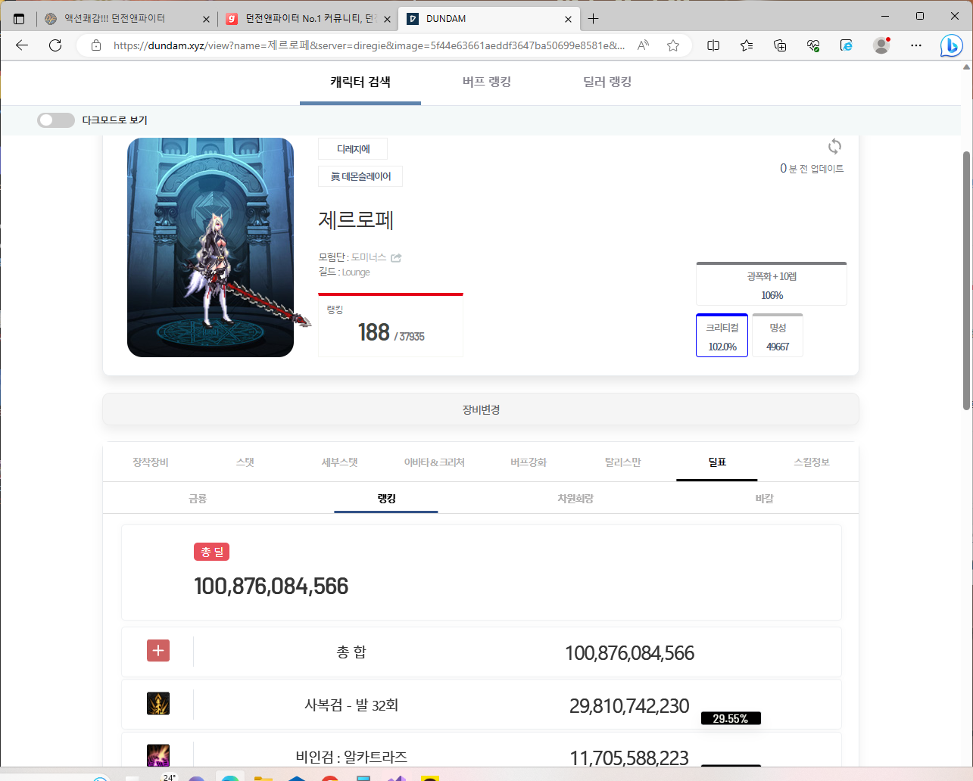Select the 광폭화+10렙 106% card
The image size is (973, 781).
coord(772,284)
